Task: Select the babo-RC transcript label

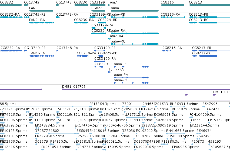Action: click(x=118, y=41)
